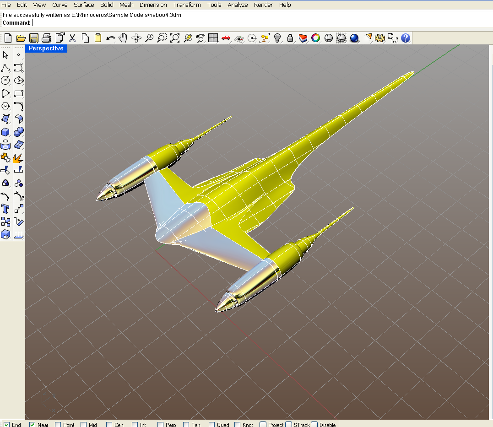Select the arrow pointer Select tool
The image size is (493, 427).
(x=5, y=55)
